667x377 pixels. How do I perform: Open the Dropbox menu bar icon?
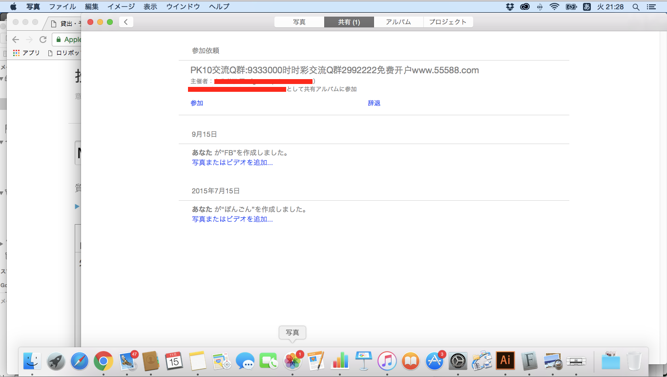pyautogui.click(x=510, y=7)
